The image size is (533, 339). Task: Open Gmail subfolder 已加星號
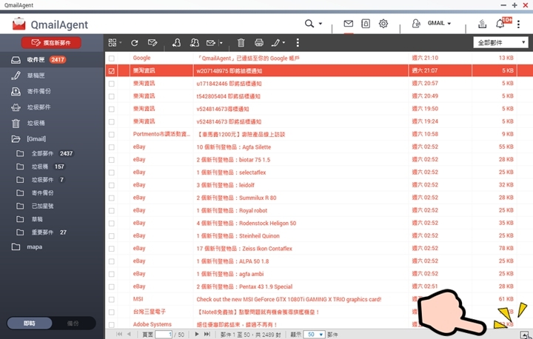pos(52,206)
